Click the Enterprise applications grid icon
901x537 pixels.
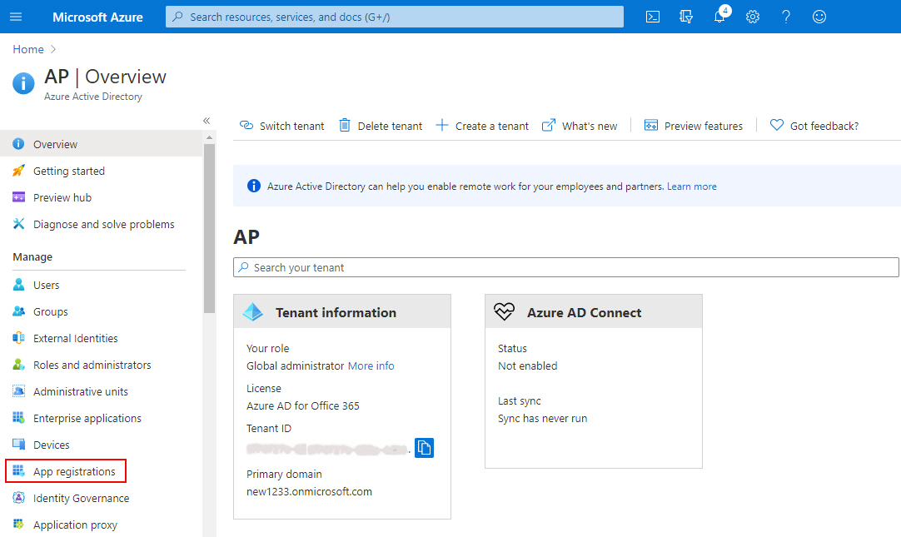click(x=18, y=418)
